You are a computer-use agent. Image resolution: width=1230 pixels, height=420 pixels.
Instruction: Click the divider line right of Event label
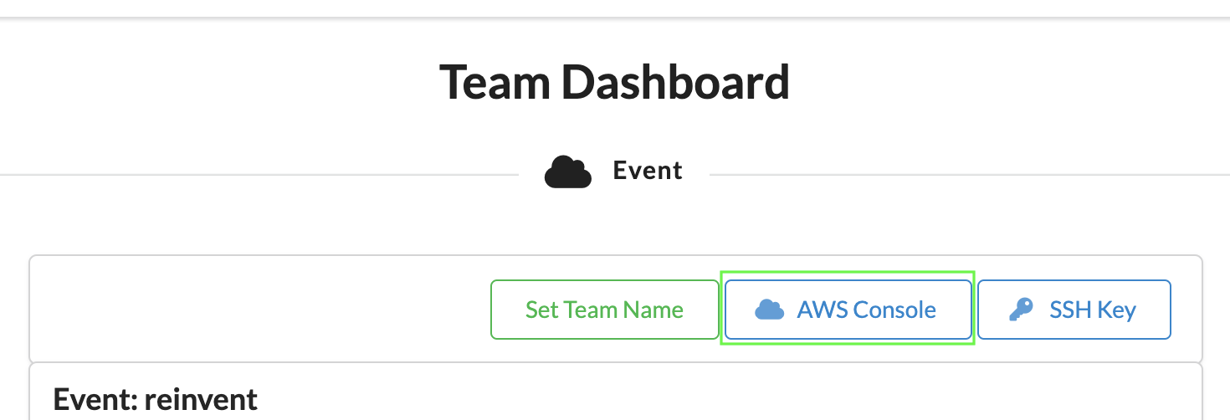coord(970,175)
